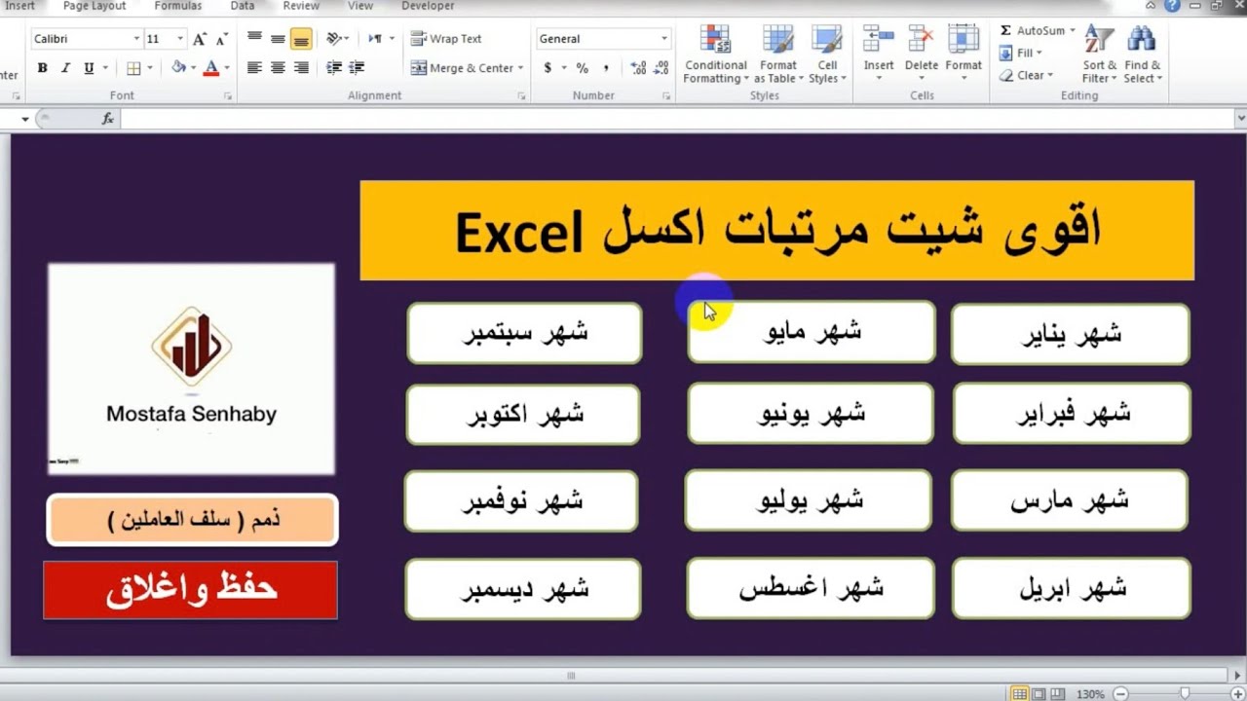Click the Borders icon
This screenshot has height=701, width=1247.
[133, 68]
